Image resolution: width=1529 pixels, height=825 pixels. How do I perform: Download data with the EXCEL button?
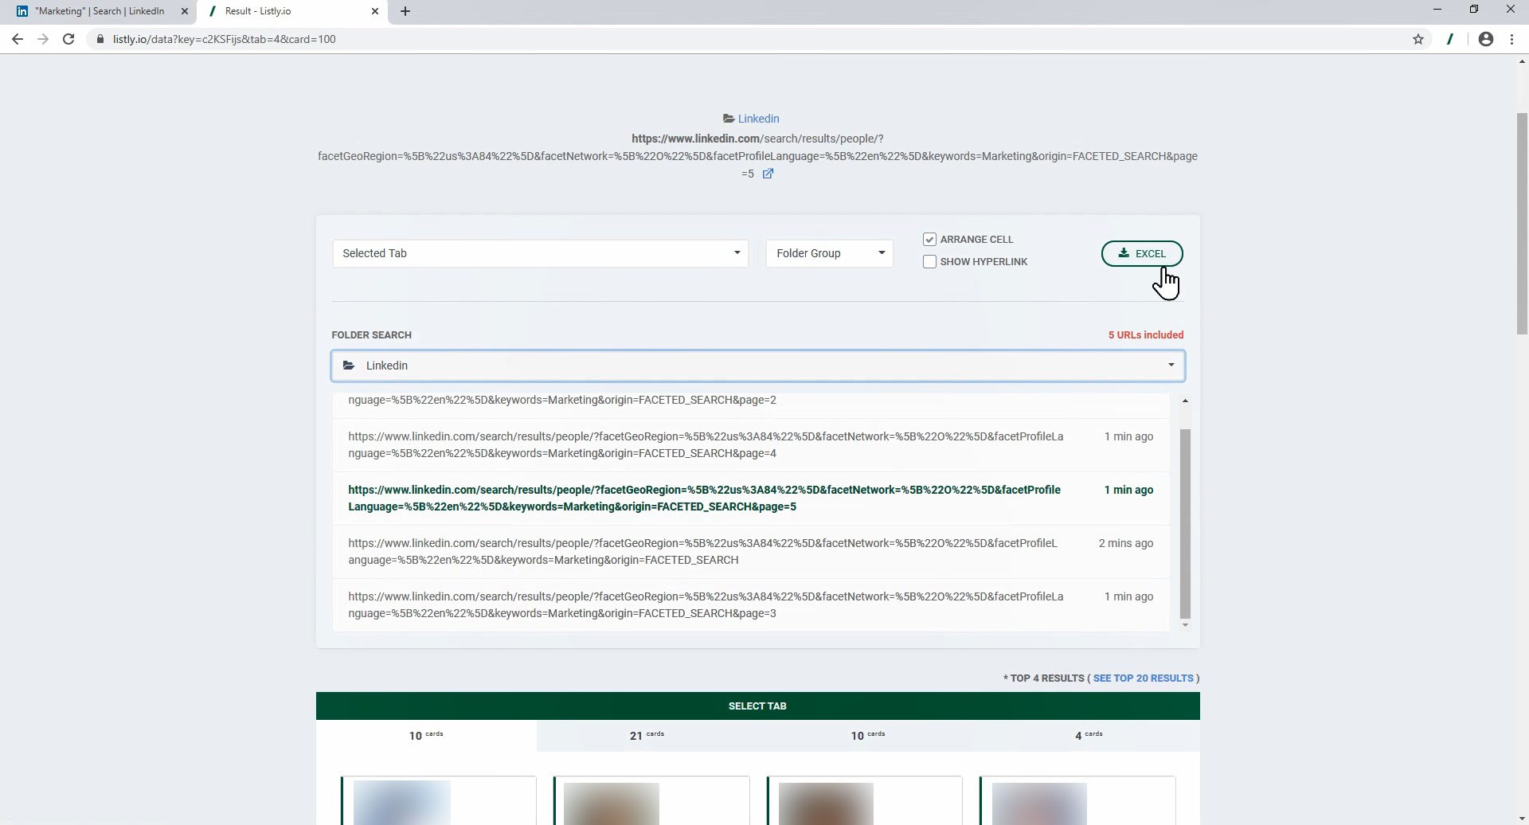[1141, 253]
